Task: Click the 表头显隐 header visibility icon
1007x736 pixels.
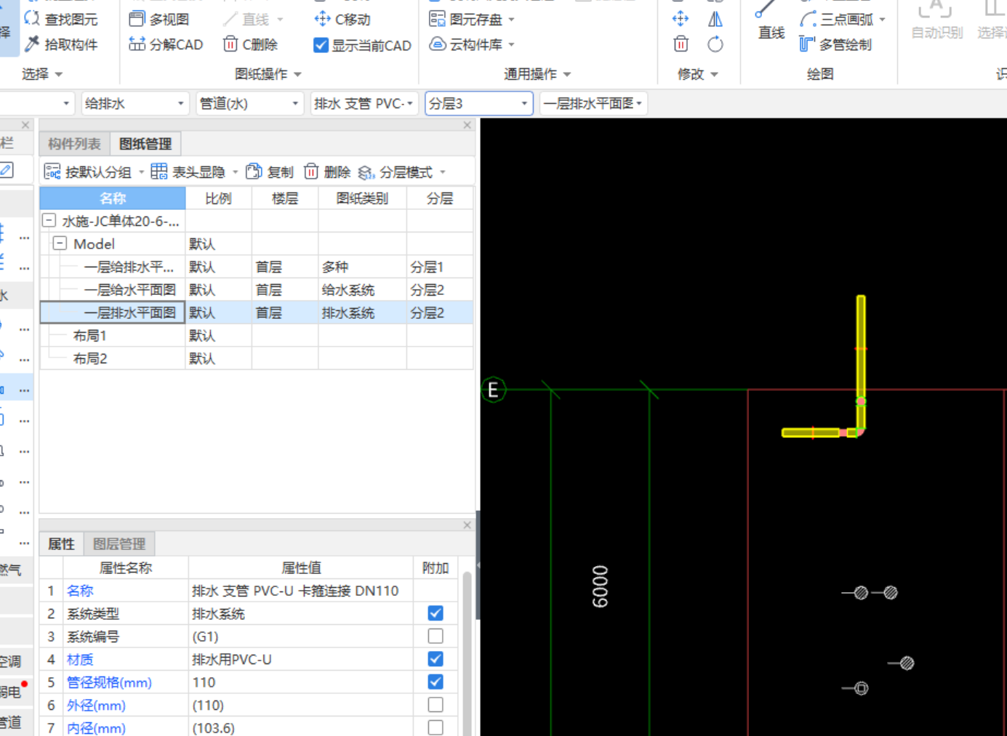Action: pos(159,172)
